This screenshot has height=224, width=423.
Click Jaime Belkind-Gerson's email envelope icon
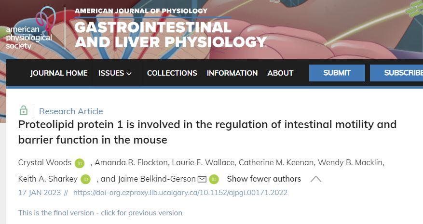pos(202,179)
